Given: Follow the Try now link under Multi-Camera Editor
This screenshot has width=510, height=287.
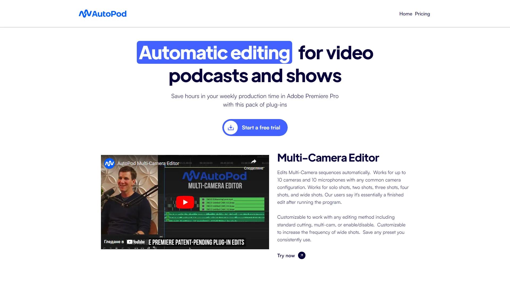Looking at the screenshot, I should 286,255.
